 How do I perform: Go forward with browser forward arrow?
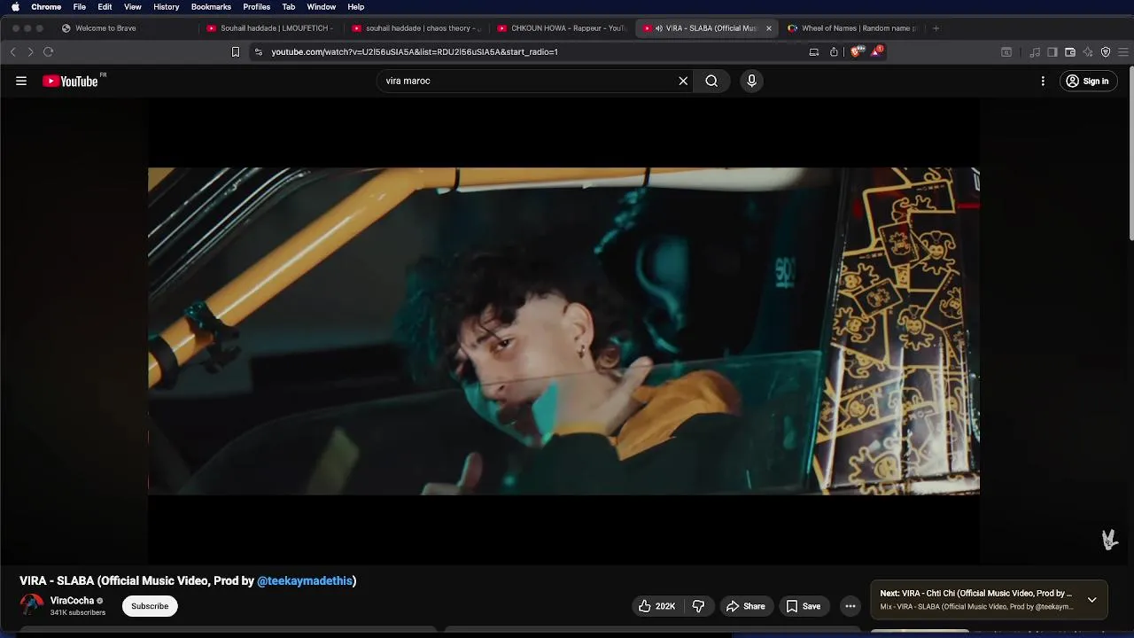30,52
